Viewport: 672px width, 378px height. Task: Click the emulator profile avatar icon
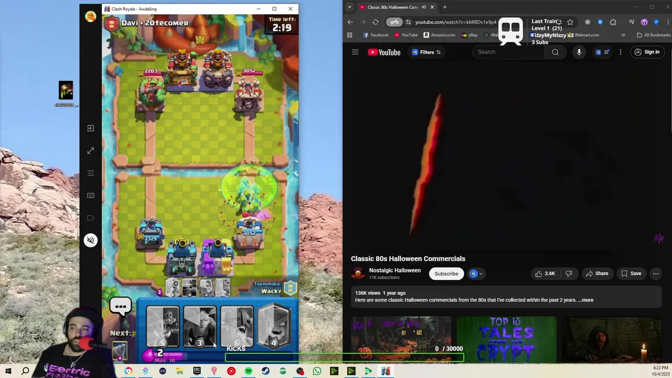point(90,17)
